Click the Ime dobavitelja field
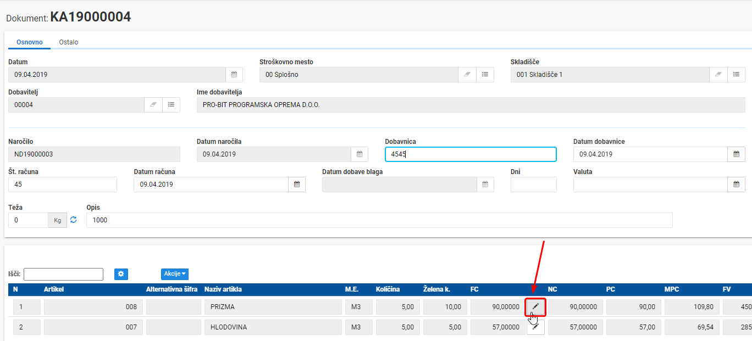The image size is (752, 341). (471, 105)
